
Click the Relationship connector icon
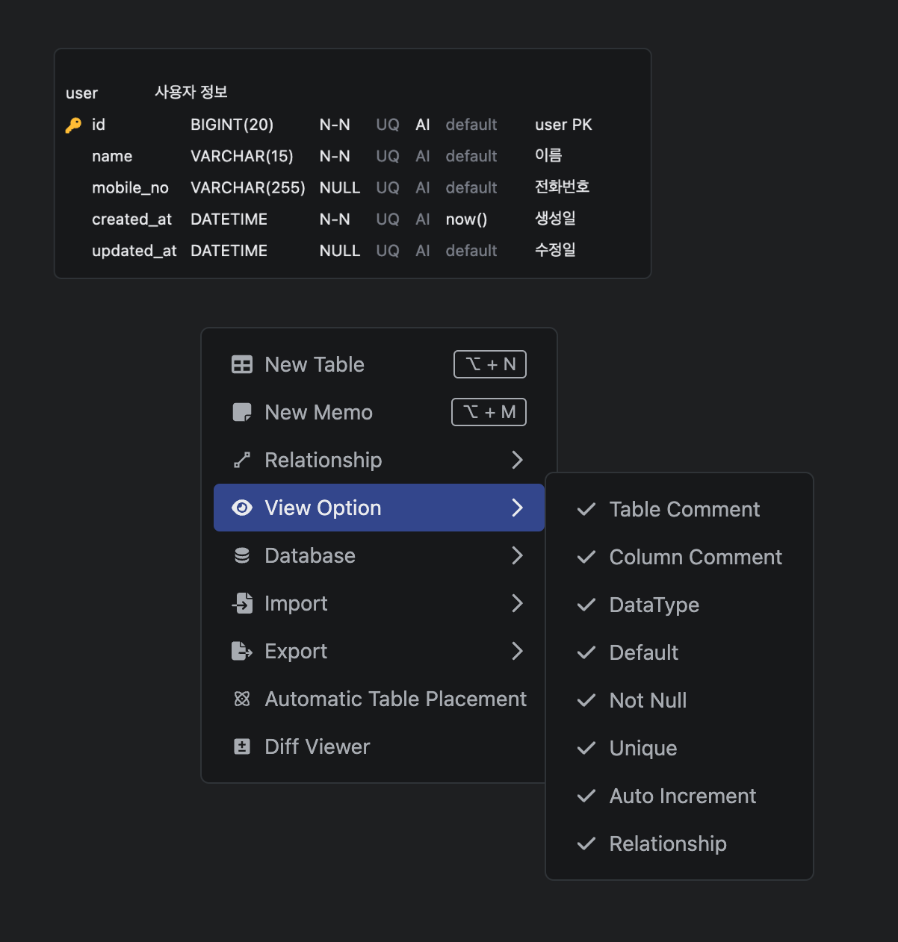point(242,460)
